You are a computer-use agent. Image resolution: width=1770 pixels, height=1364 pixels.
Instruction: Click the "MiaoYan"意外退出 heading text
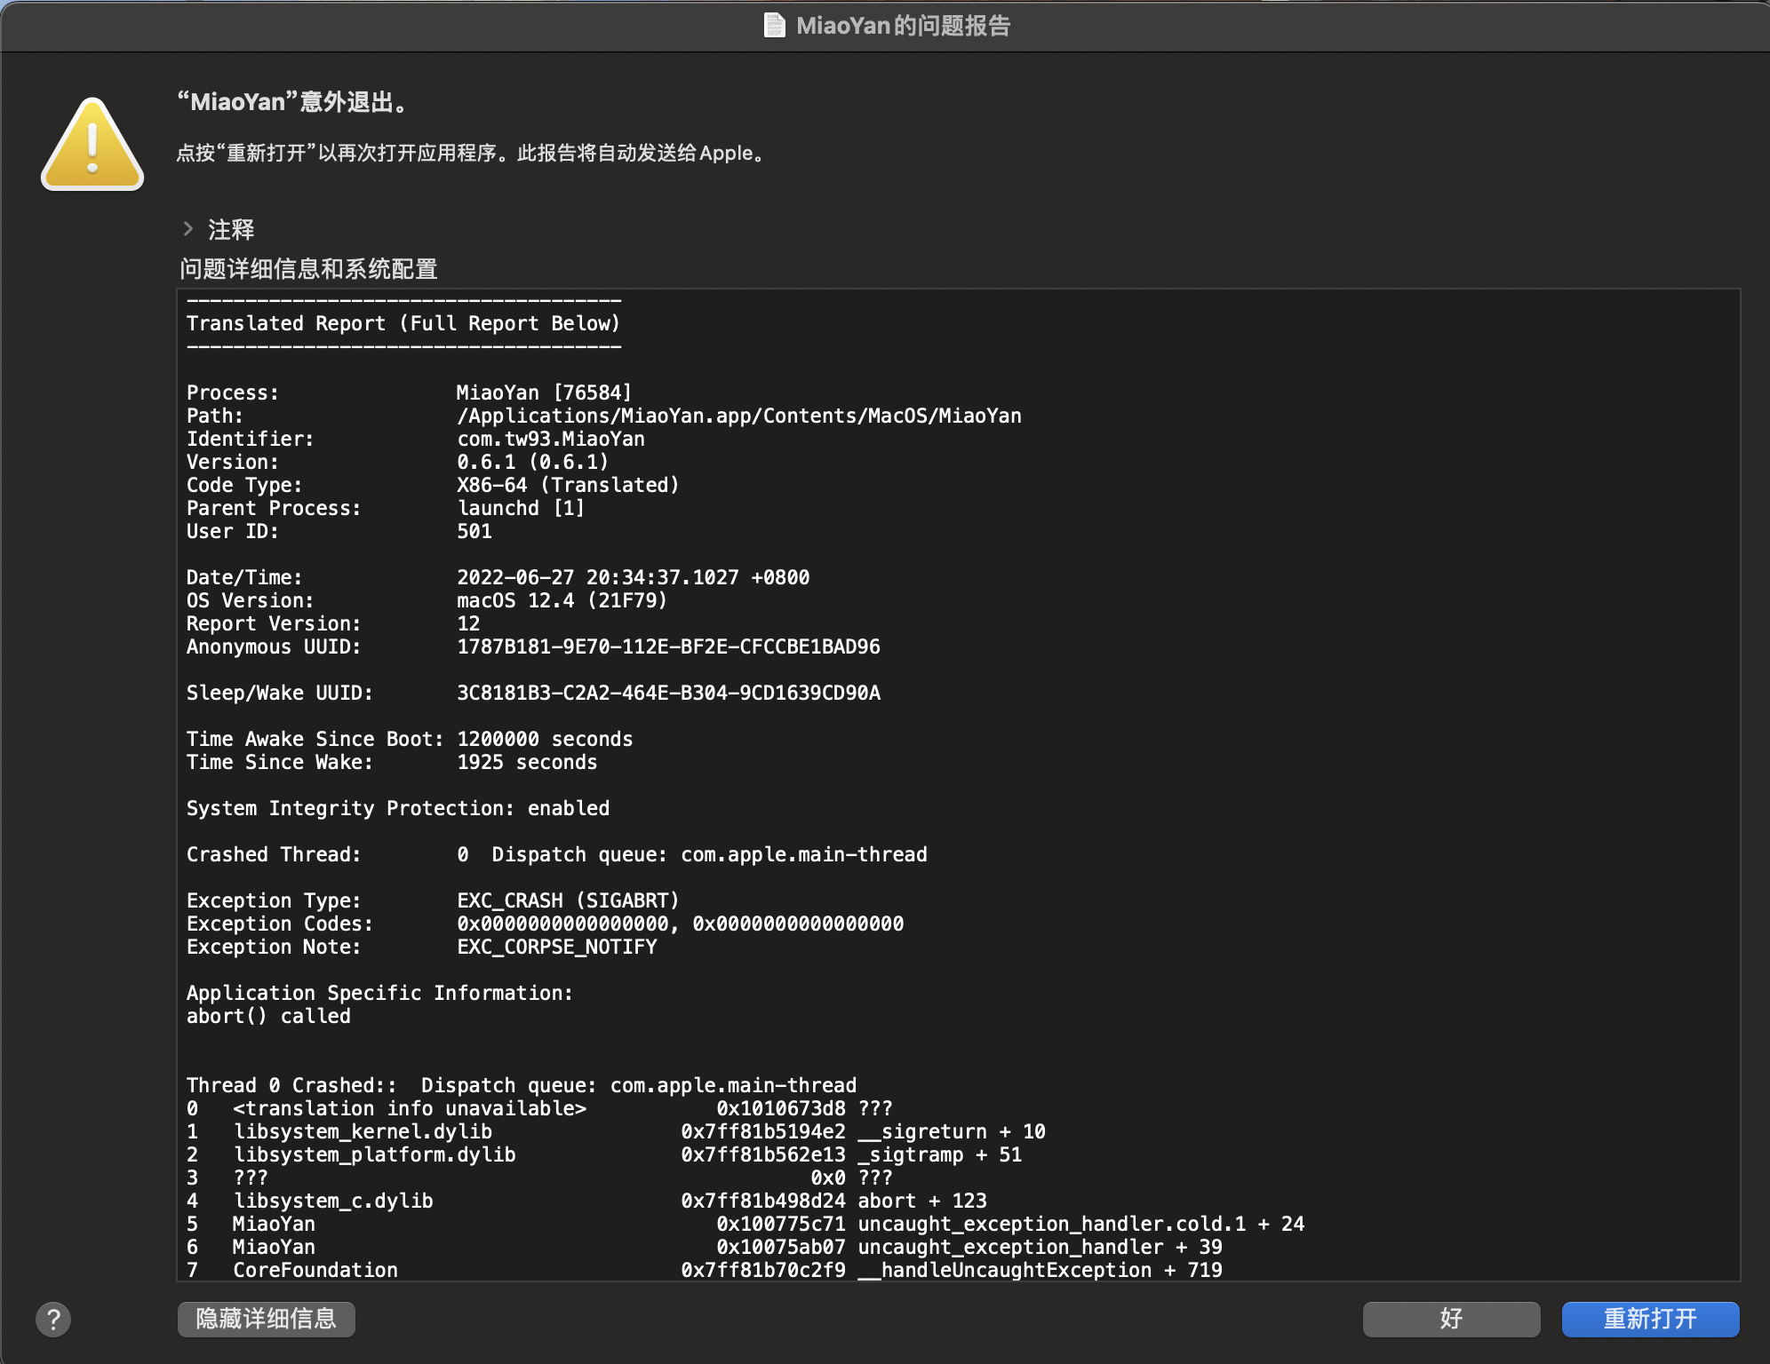(293, 102)
